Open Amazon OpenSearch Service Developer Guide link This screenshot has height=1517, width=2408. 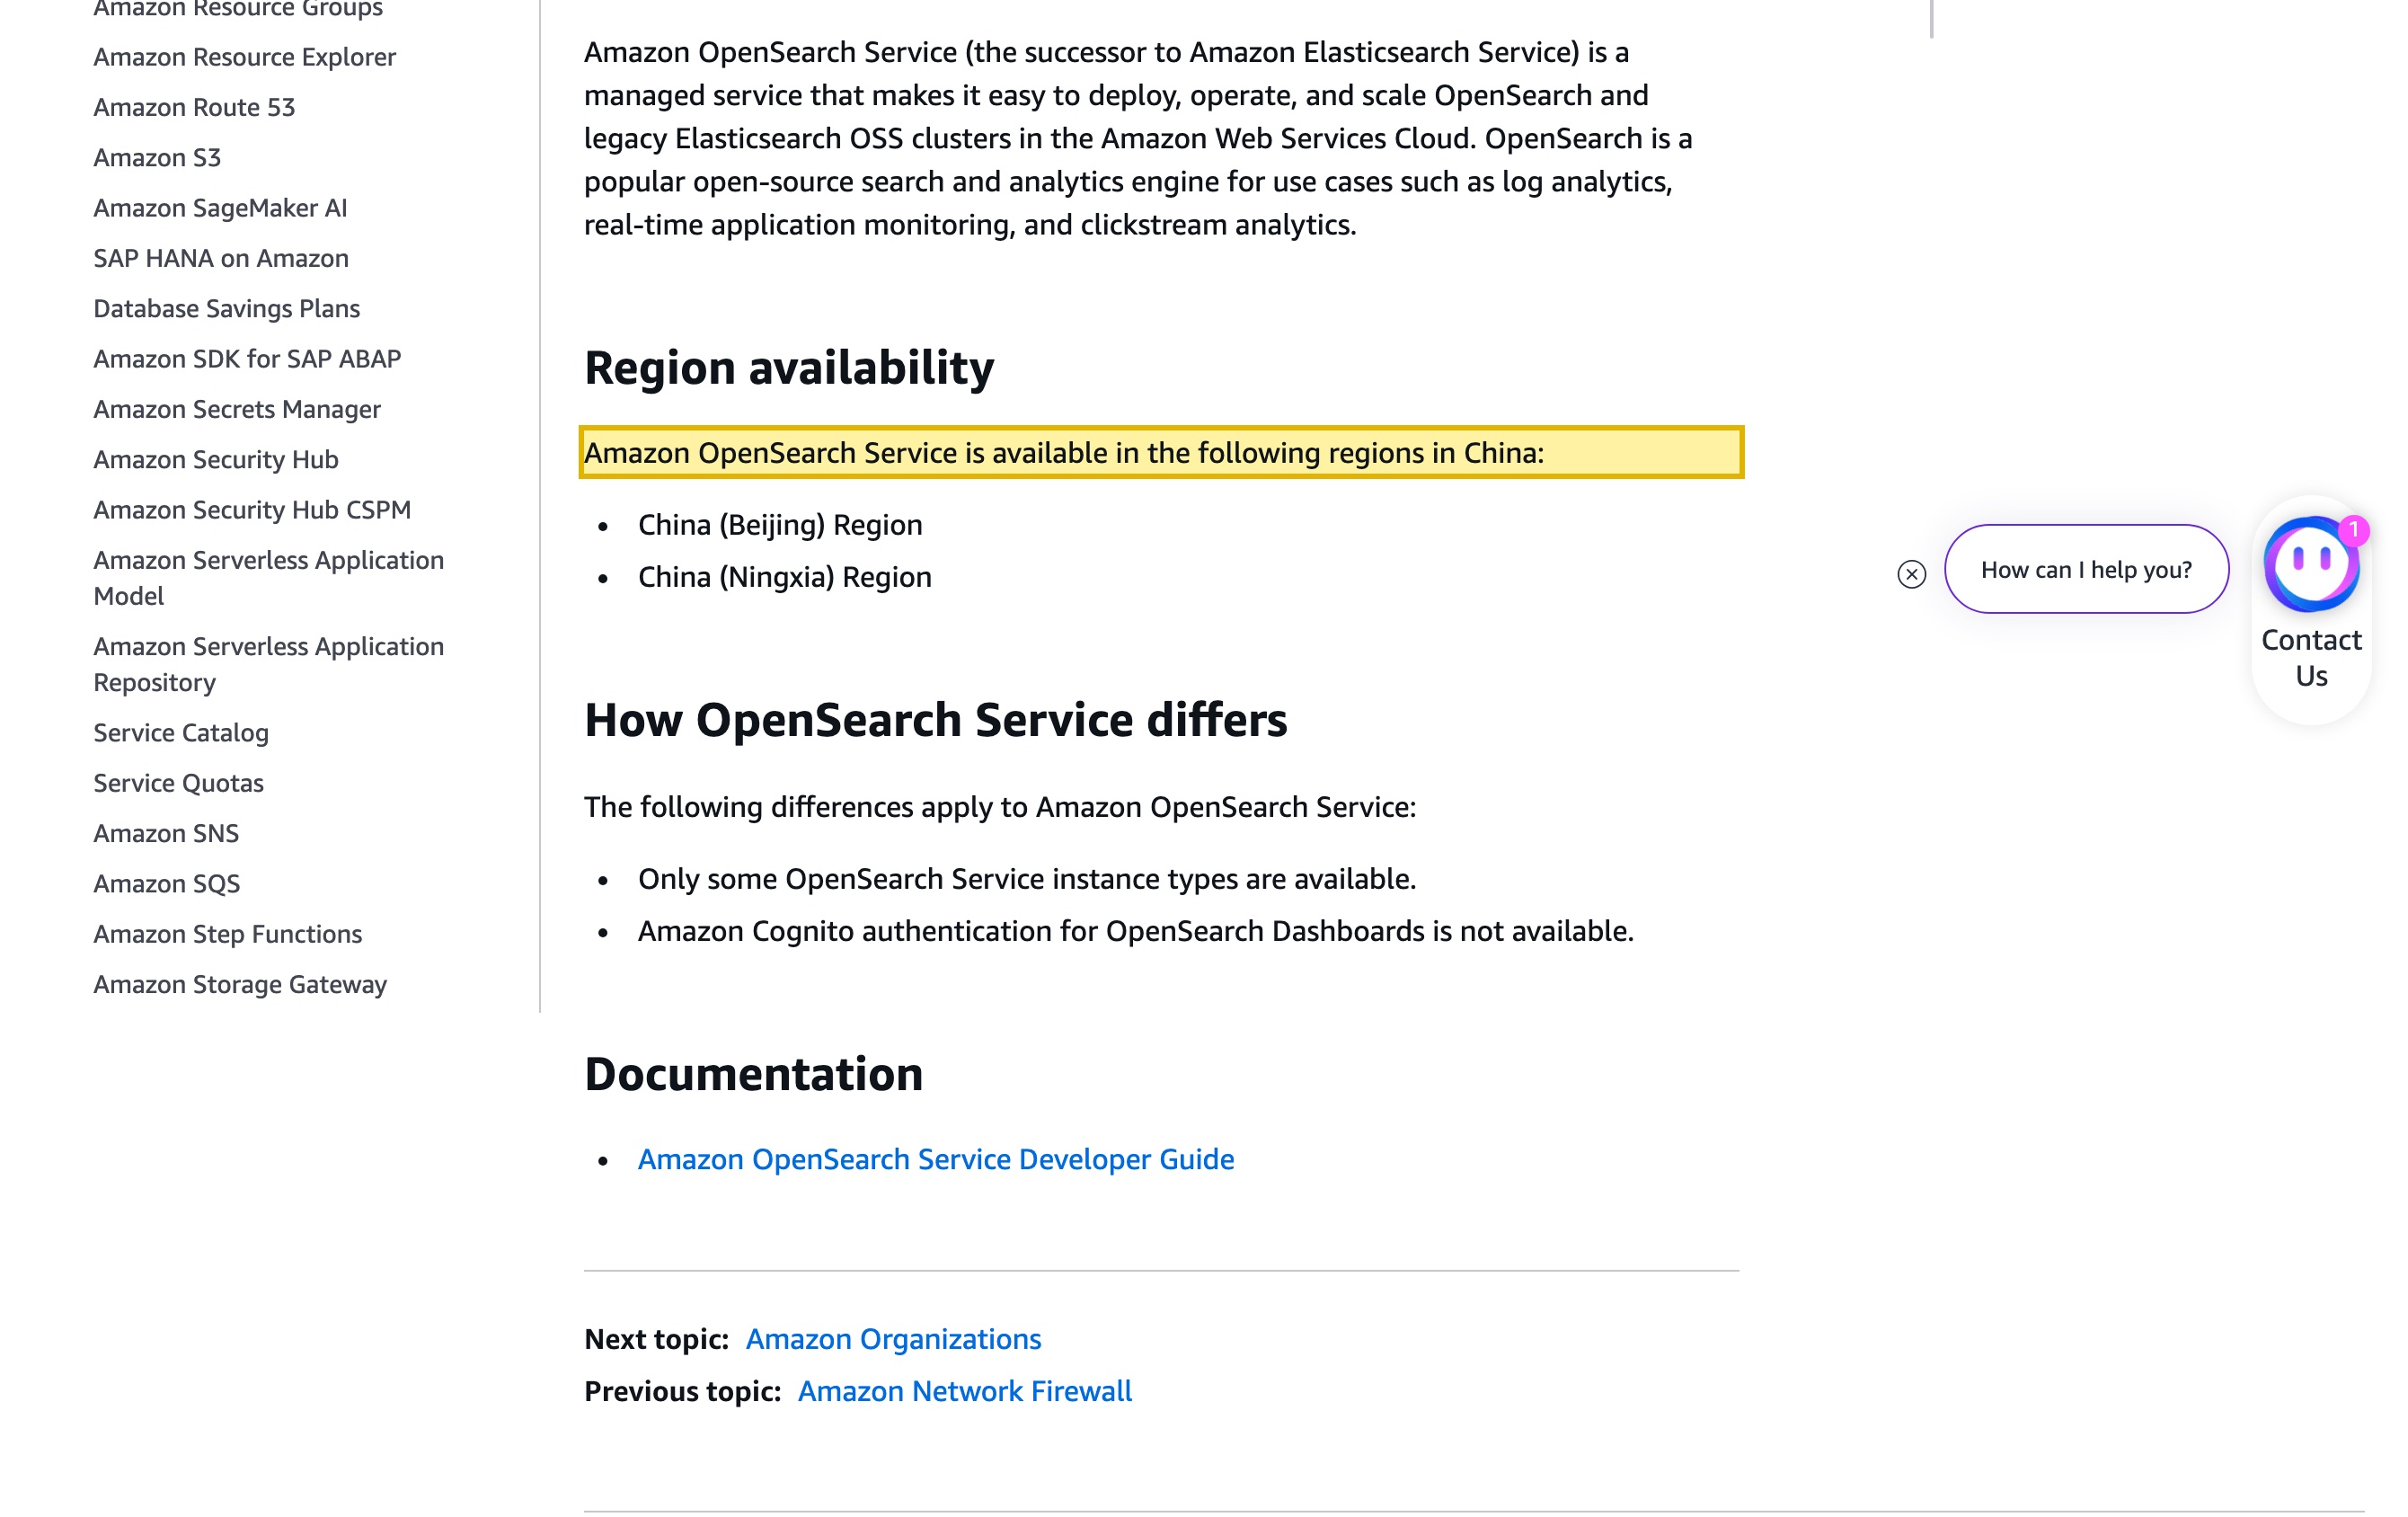coord(936,1159)
